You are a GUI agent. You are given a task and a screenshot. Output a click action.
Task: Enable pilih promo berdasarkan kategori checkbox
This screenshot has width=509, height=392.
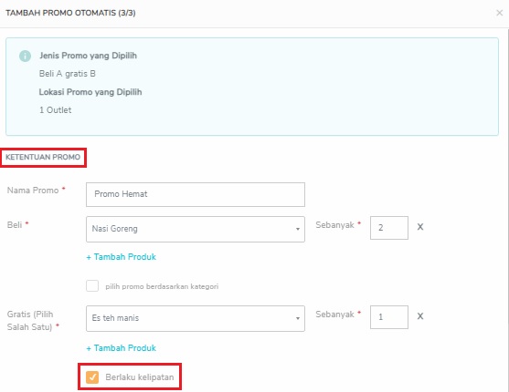coord(92,286)
